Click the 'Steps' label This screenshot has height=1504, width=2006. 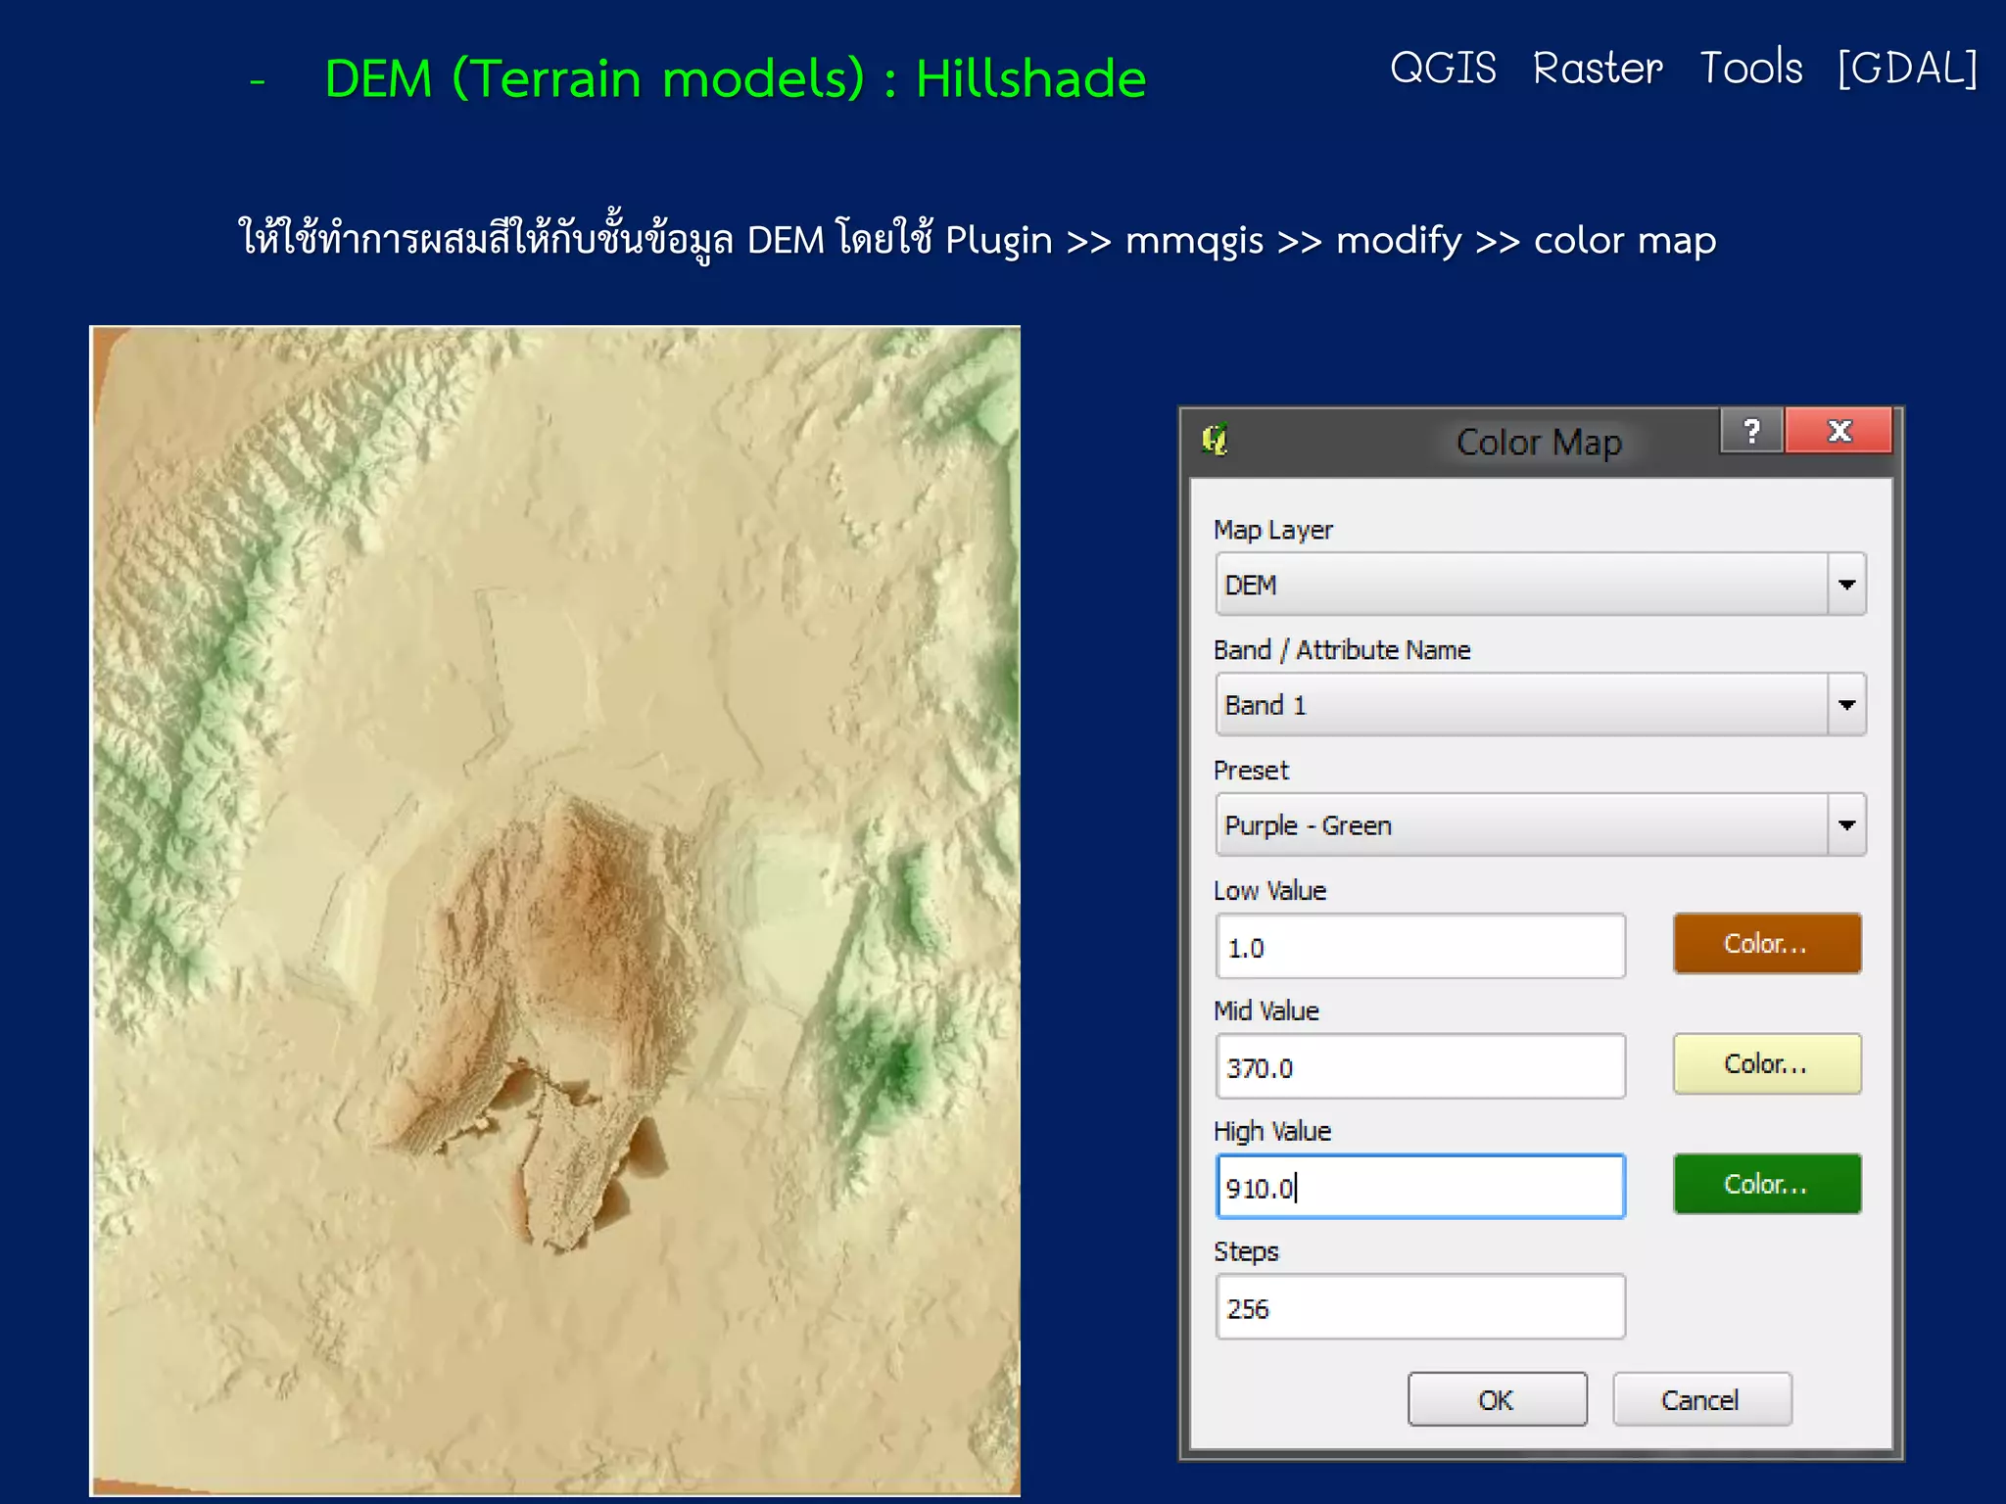[x=1246, y=1252]
